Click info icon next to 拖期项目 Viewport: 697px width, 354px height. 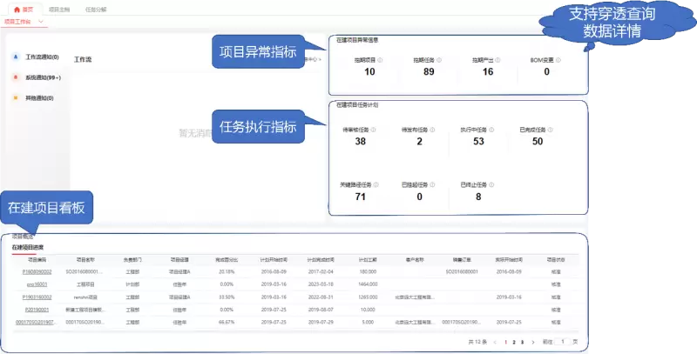[x=381, y=61]
